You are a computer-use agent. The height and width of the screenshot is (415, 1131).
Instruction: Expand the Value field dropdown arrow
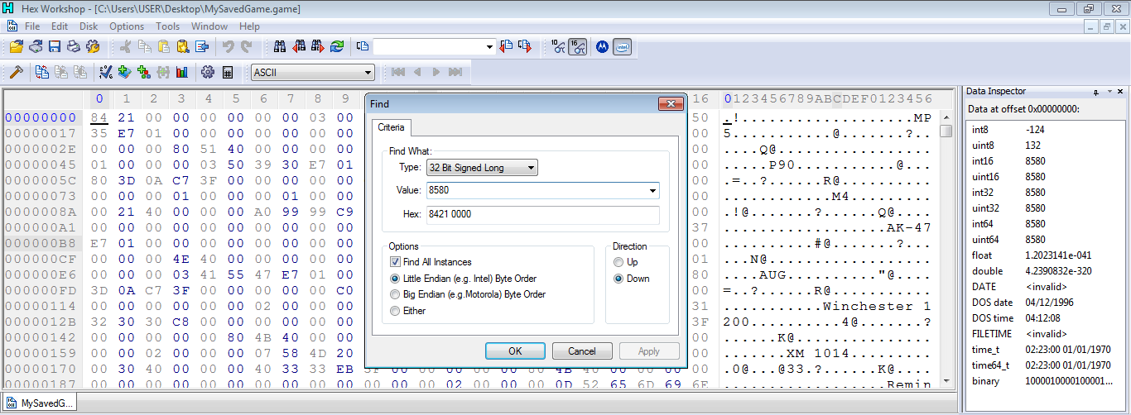(653, 191)
